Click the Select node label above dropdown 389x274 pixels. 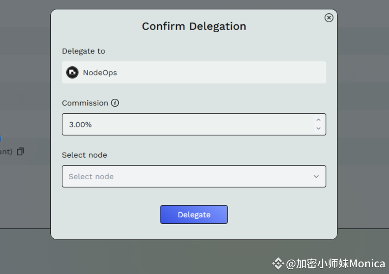pyautogui.click(x=84, y=155)
